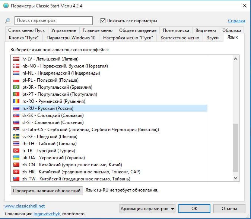
Task: Click the Turkish flag icon
Action: click(16, 151)
